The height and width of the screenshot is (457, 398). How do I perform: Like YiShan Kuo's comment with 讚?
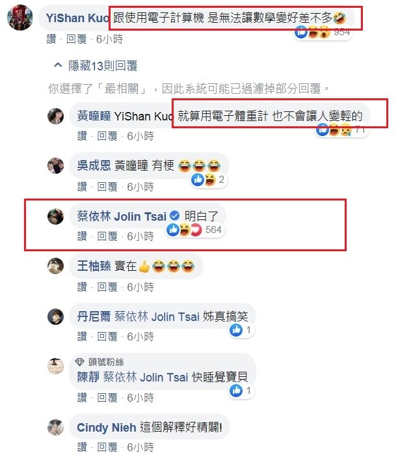pos(51,39)
